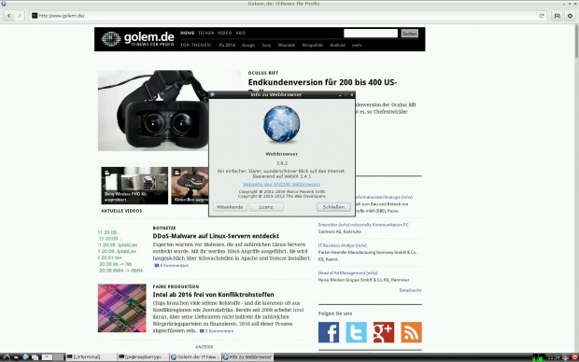This screenshot has width=579, height=362.
Task: Open the dialog window menu icon
Action: coord(212,94)
